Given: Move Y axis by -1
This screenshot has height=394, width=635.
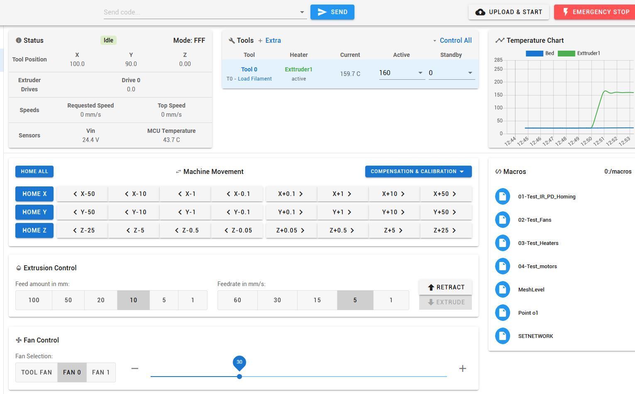Looking at the screenshot, I should [x=186, y=212].
